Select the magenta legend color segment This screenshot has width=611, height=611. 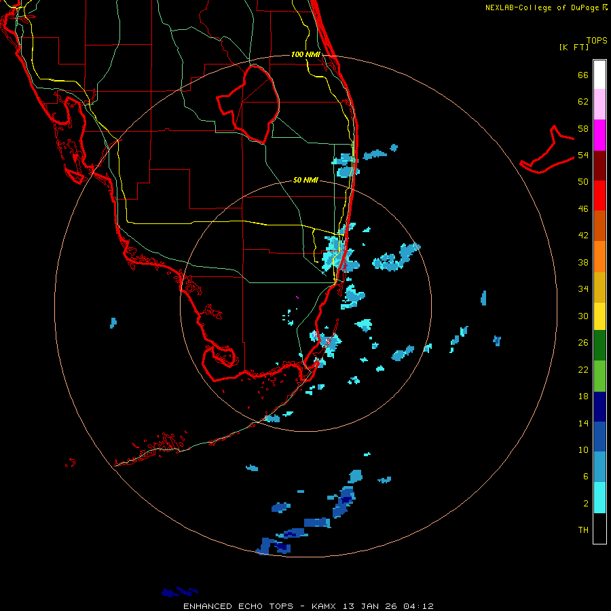(599, 135)
